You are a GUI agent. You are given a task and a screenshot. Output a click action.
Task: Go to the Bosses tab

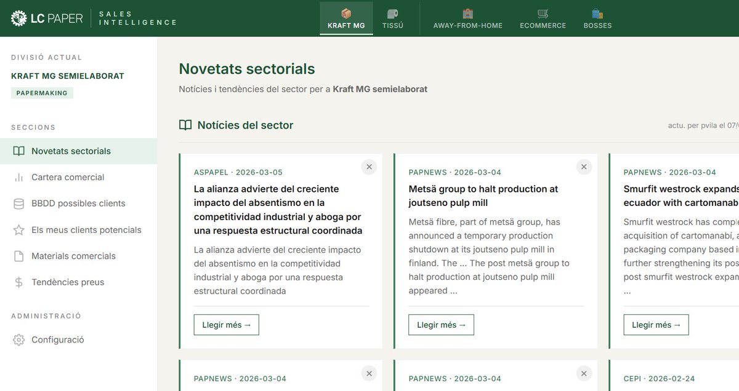[x=597, y=18]
